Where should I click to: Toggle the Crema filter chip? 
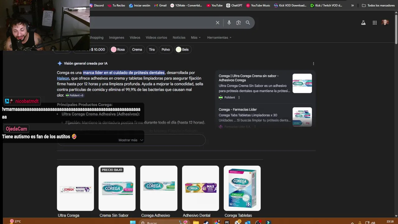(137, 49)
